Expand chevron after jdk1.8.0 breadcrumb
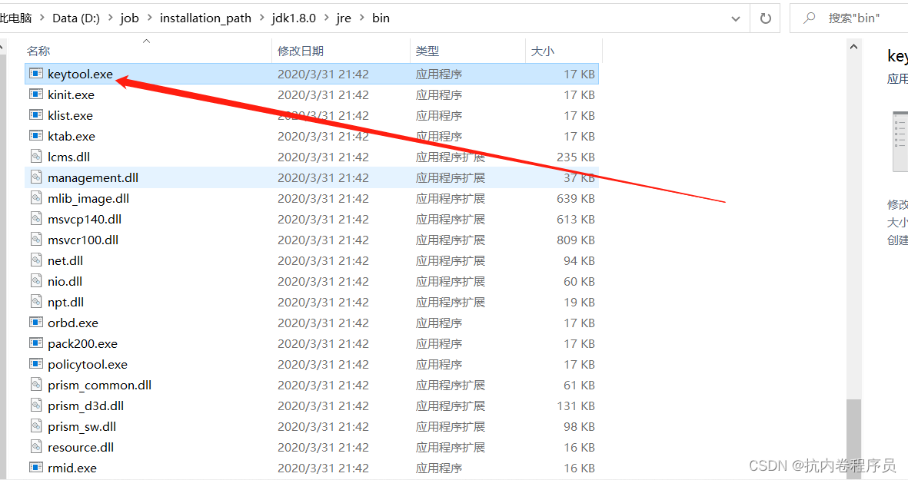 (327, 18)
